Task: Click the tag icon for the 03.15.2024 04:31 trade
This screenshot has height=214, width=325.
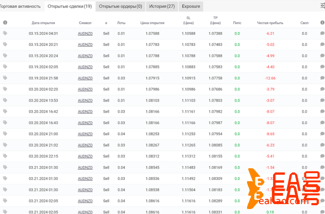Action: coord(5,33)
